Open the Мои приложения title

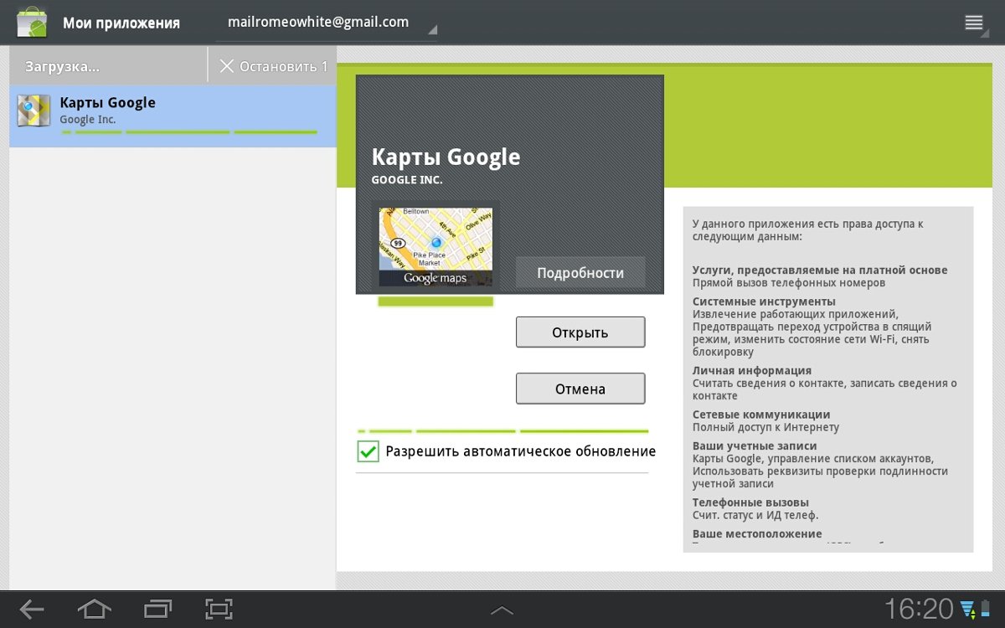[121, 23]
